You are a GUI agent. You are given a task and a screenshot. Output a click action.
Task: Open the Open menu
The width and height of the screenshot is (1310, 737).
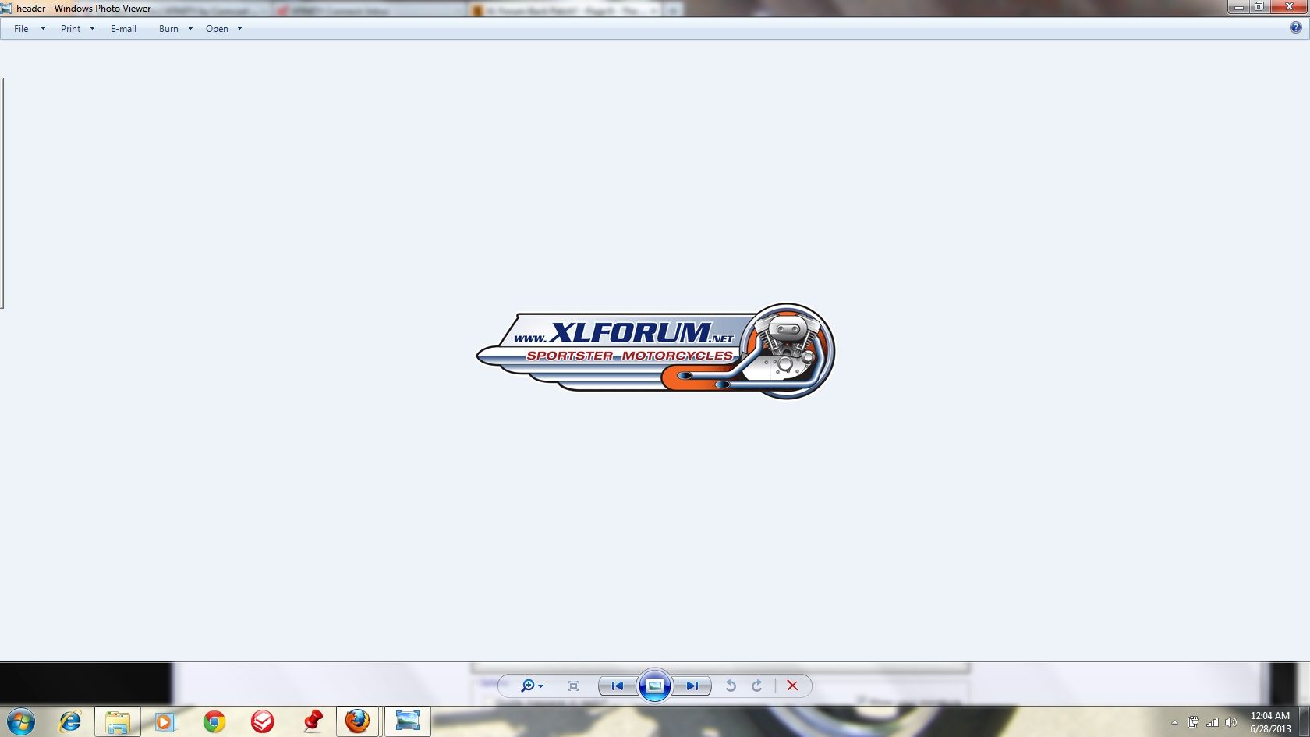pyautogui.click(x=217, y=29)
